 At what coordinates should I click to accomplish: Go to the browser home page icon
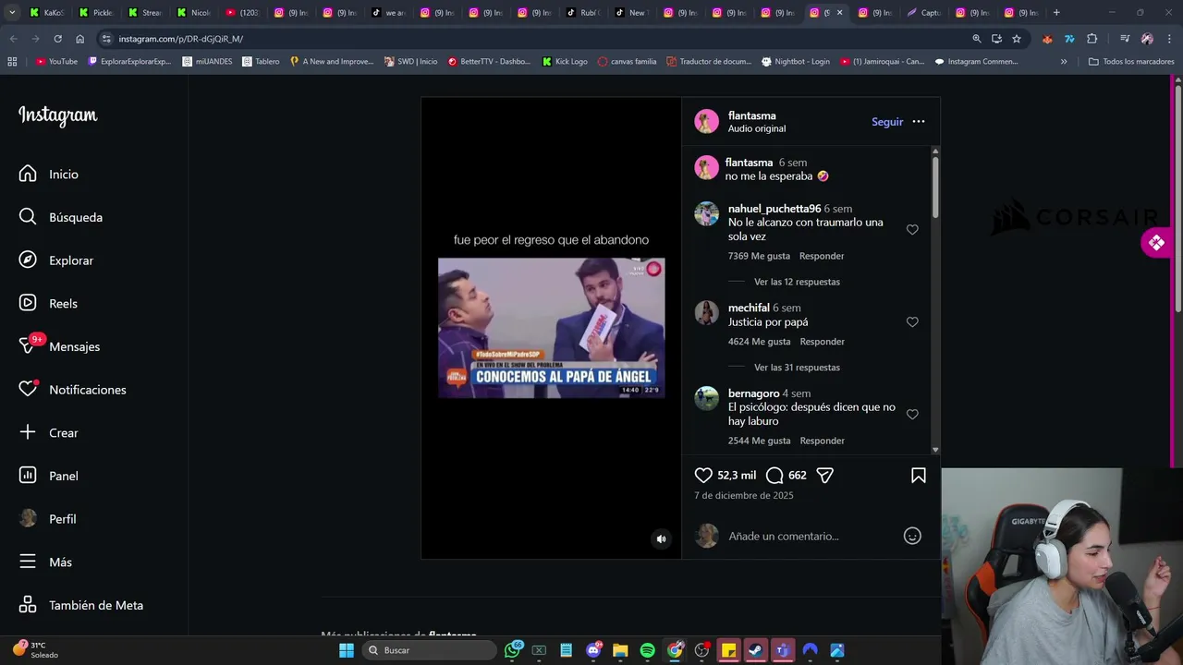click(79, 39)
